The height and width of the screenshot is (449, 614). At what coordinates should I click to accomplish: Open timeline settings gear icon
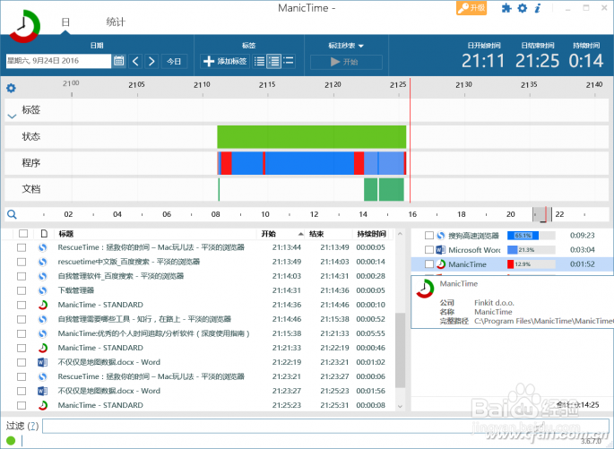tap(11, 88)
